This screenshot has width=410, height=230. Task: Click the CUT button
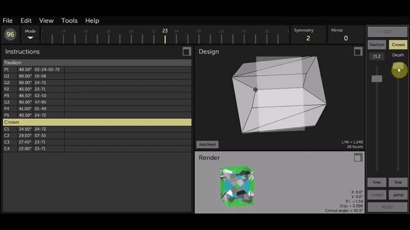[x=388, y=32]
